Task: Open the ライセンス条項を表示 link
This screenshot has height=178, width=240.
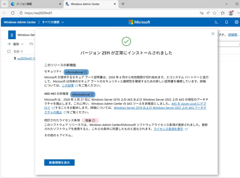Action: (x=168, y=129)
